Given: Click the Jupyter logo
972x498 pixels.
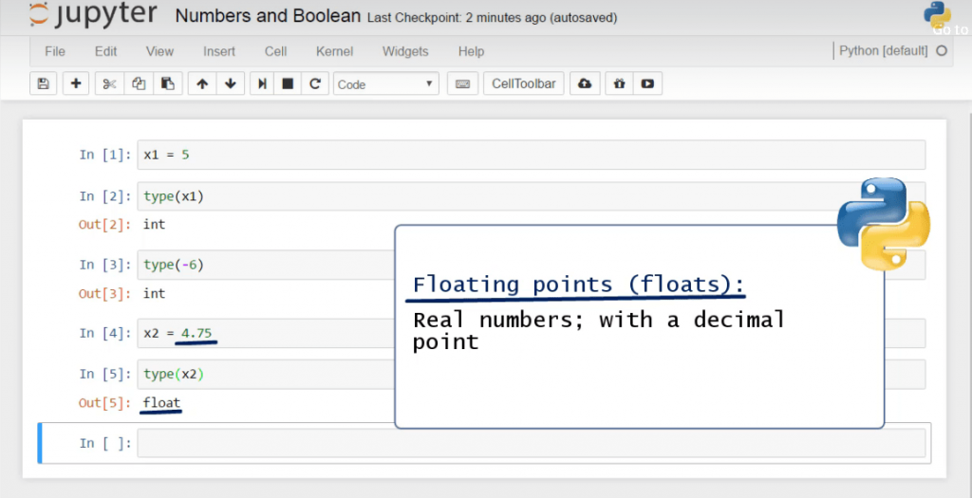Looking at the screenshot, I should point(91,16).
